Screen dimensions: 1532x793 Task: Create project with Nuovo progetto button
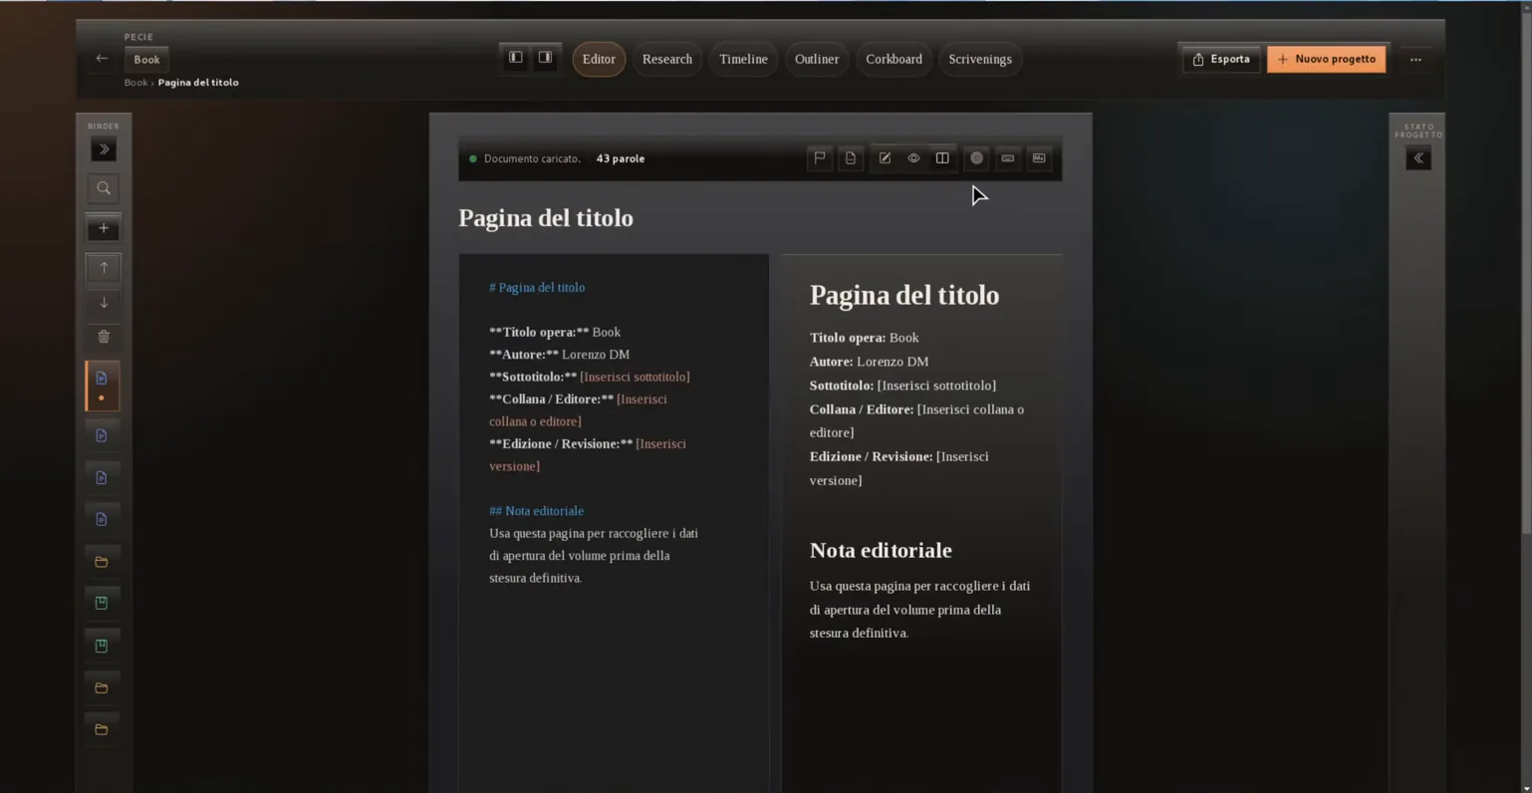pyautogui.click(x=1326, y=60)
